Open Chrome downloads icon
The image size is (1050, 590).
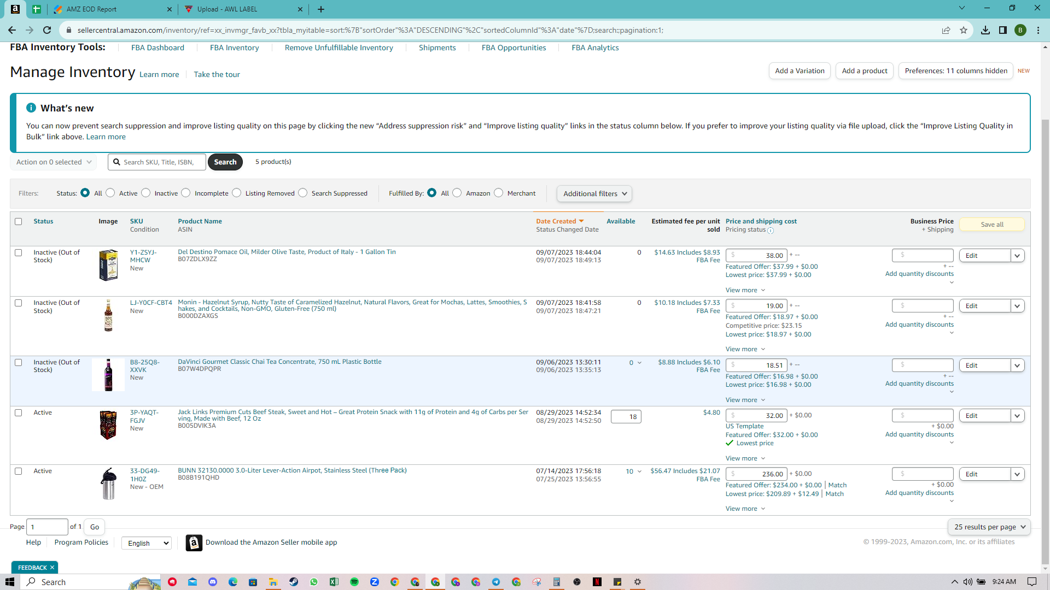pyautogui.click(x=985, y=30)
